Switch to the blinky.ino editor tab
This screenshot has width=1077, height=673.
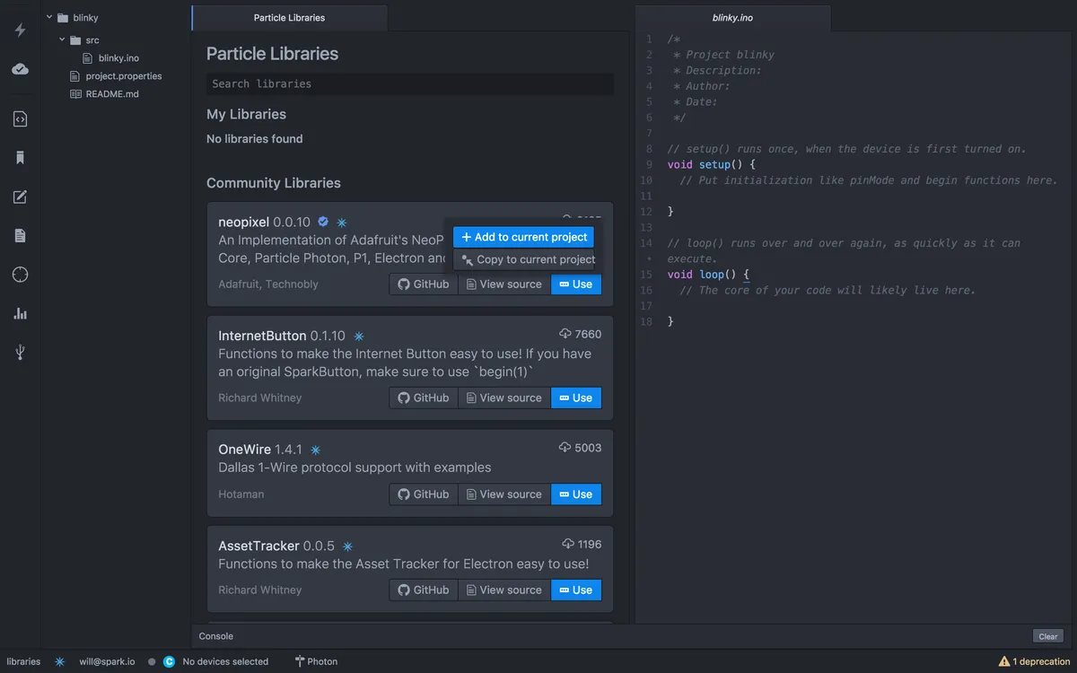point(731,18)
